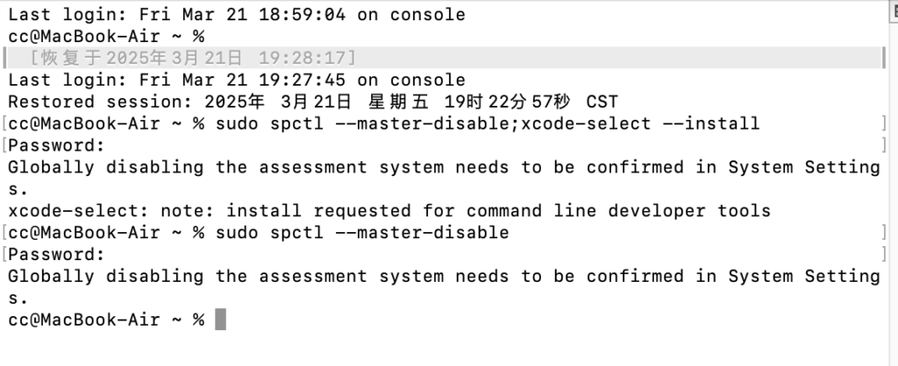Viewport: 898px width, 366px height.
Task: Click the vertical scrollbar track on right edge
Action: click(x=894, y=194)
